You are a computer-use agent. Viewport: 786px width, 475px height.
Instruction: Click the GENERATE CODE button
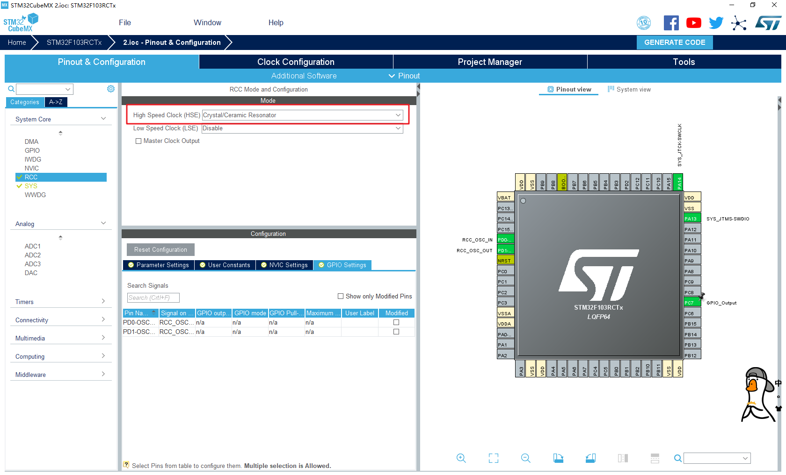click(x=675, y=43)
